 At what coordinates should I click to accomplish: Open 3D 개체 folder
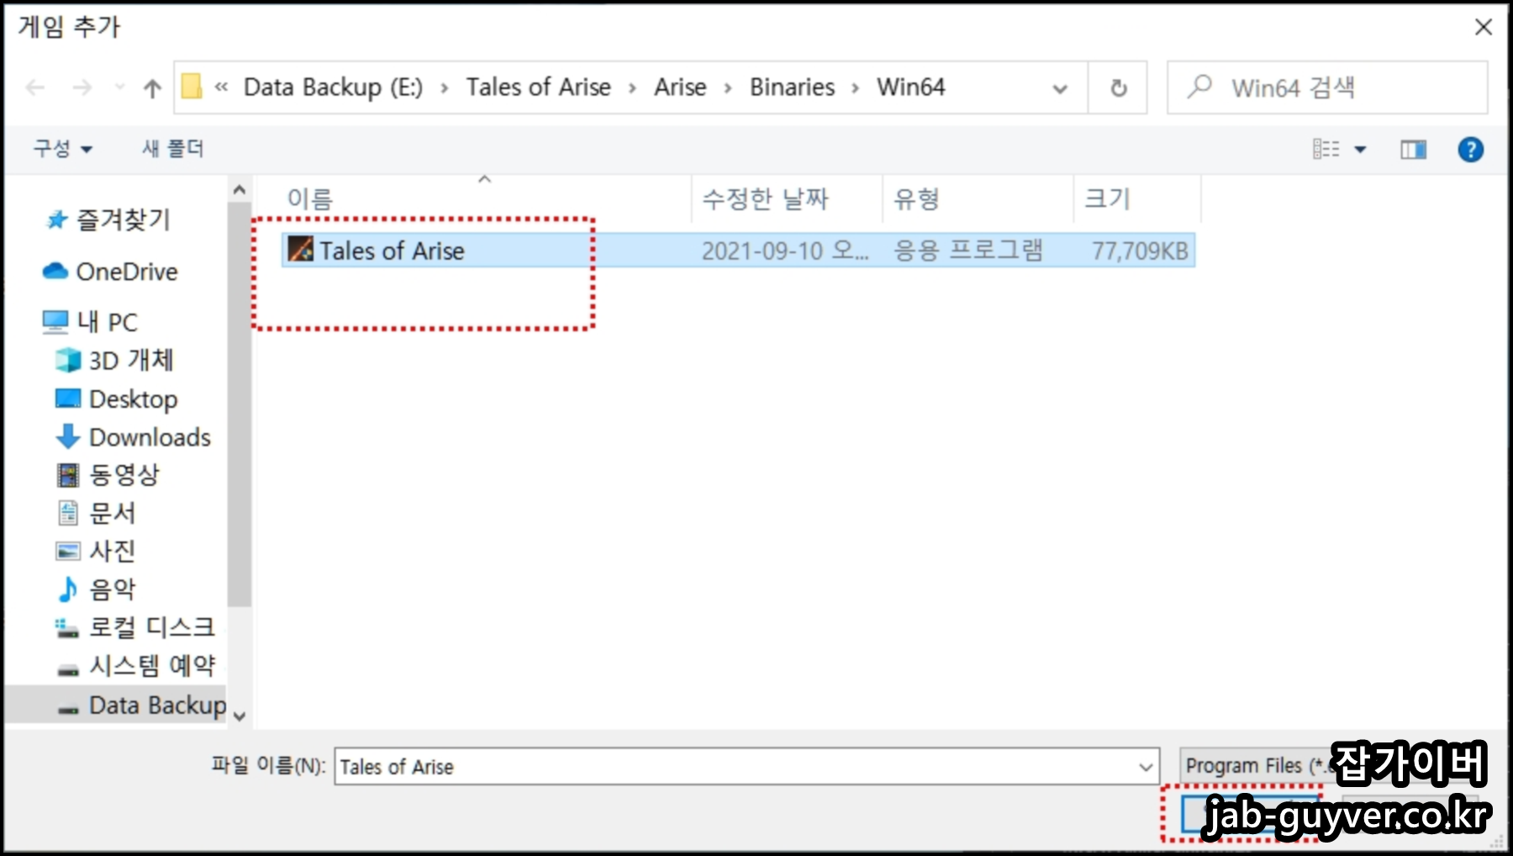point(114,361)
